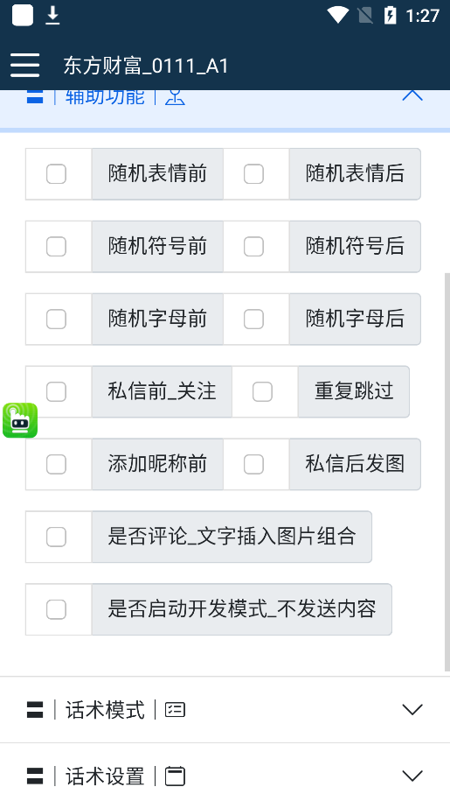
Task: Tick the 私信前_关注 checkbox
Action: point(56,392)
